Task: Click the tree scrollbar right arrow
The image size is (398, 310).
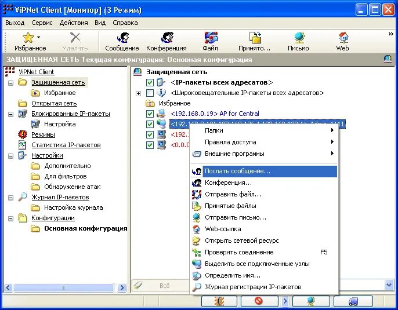Action: click(122, 287)
